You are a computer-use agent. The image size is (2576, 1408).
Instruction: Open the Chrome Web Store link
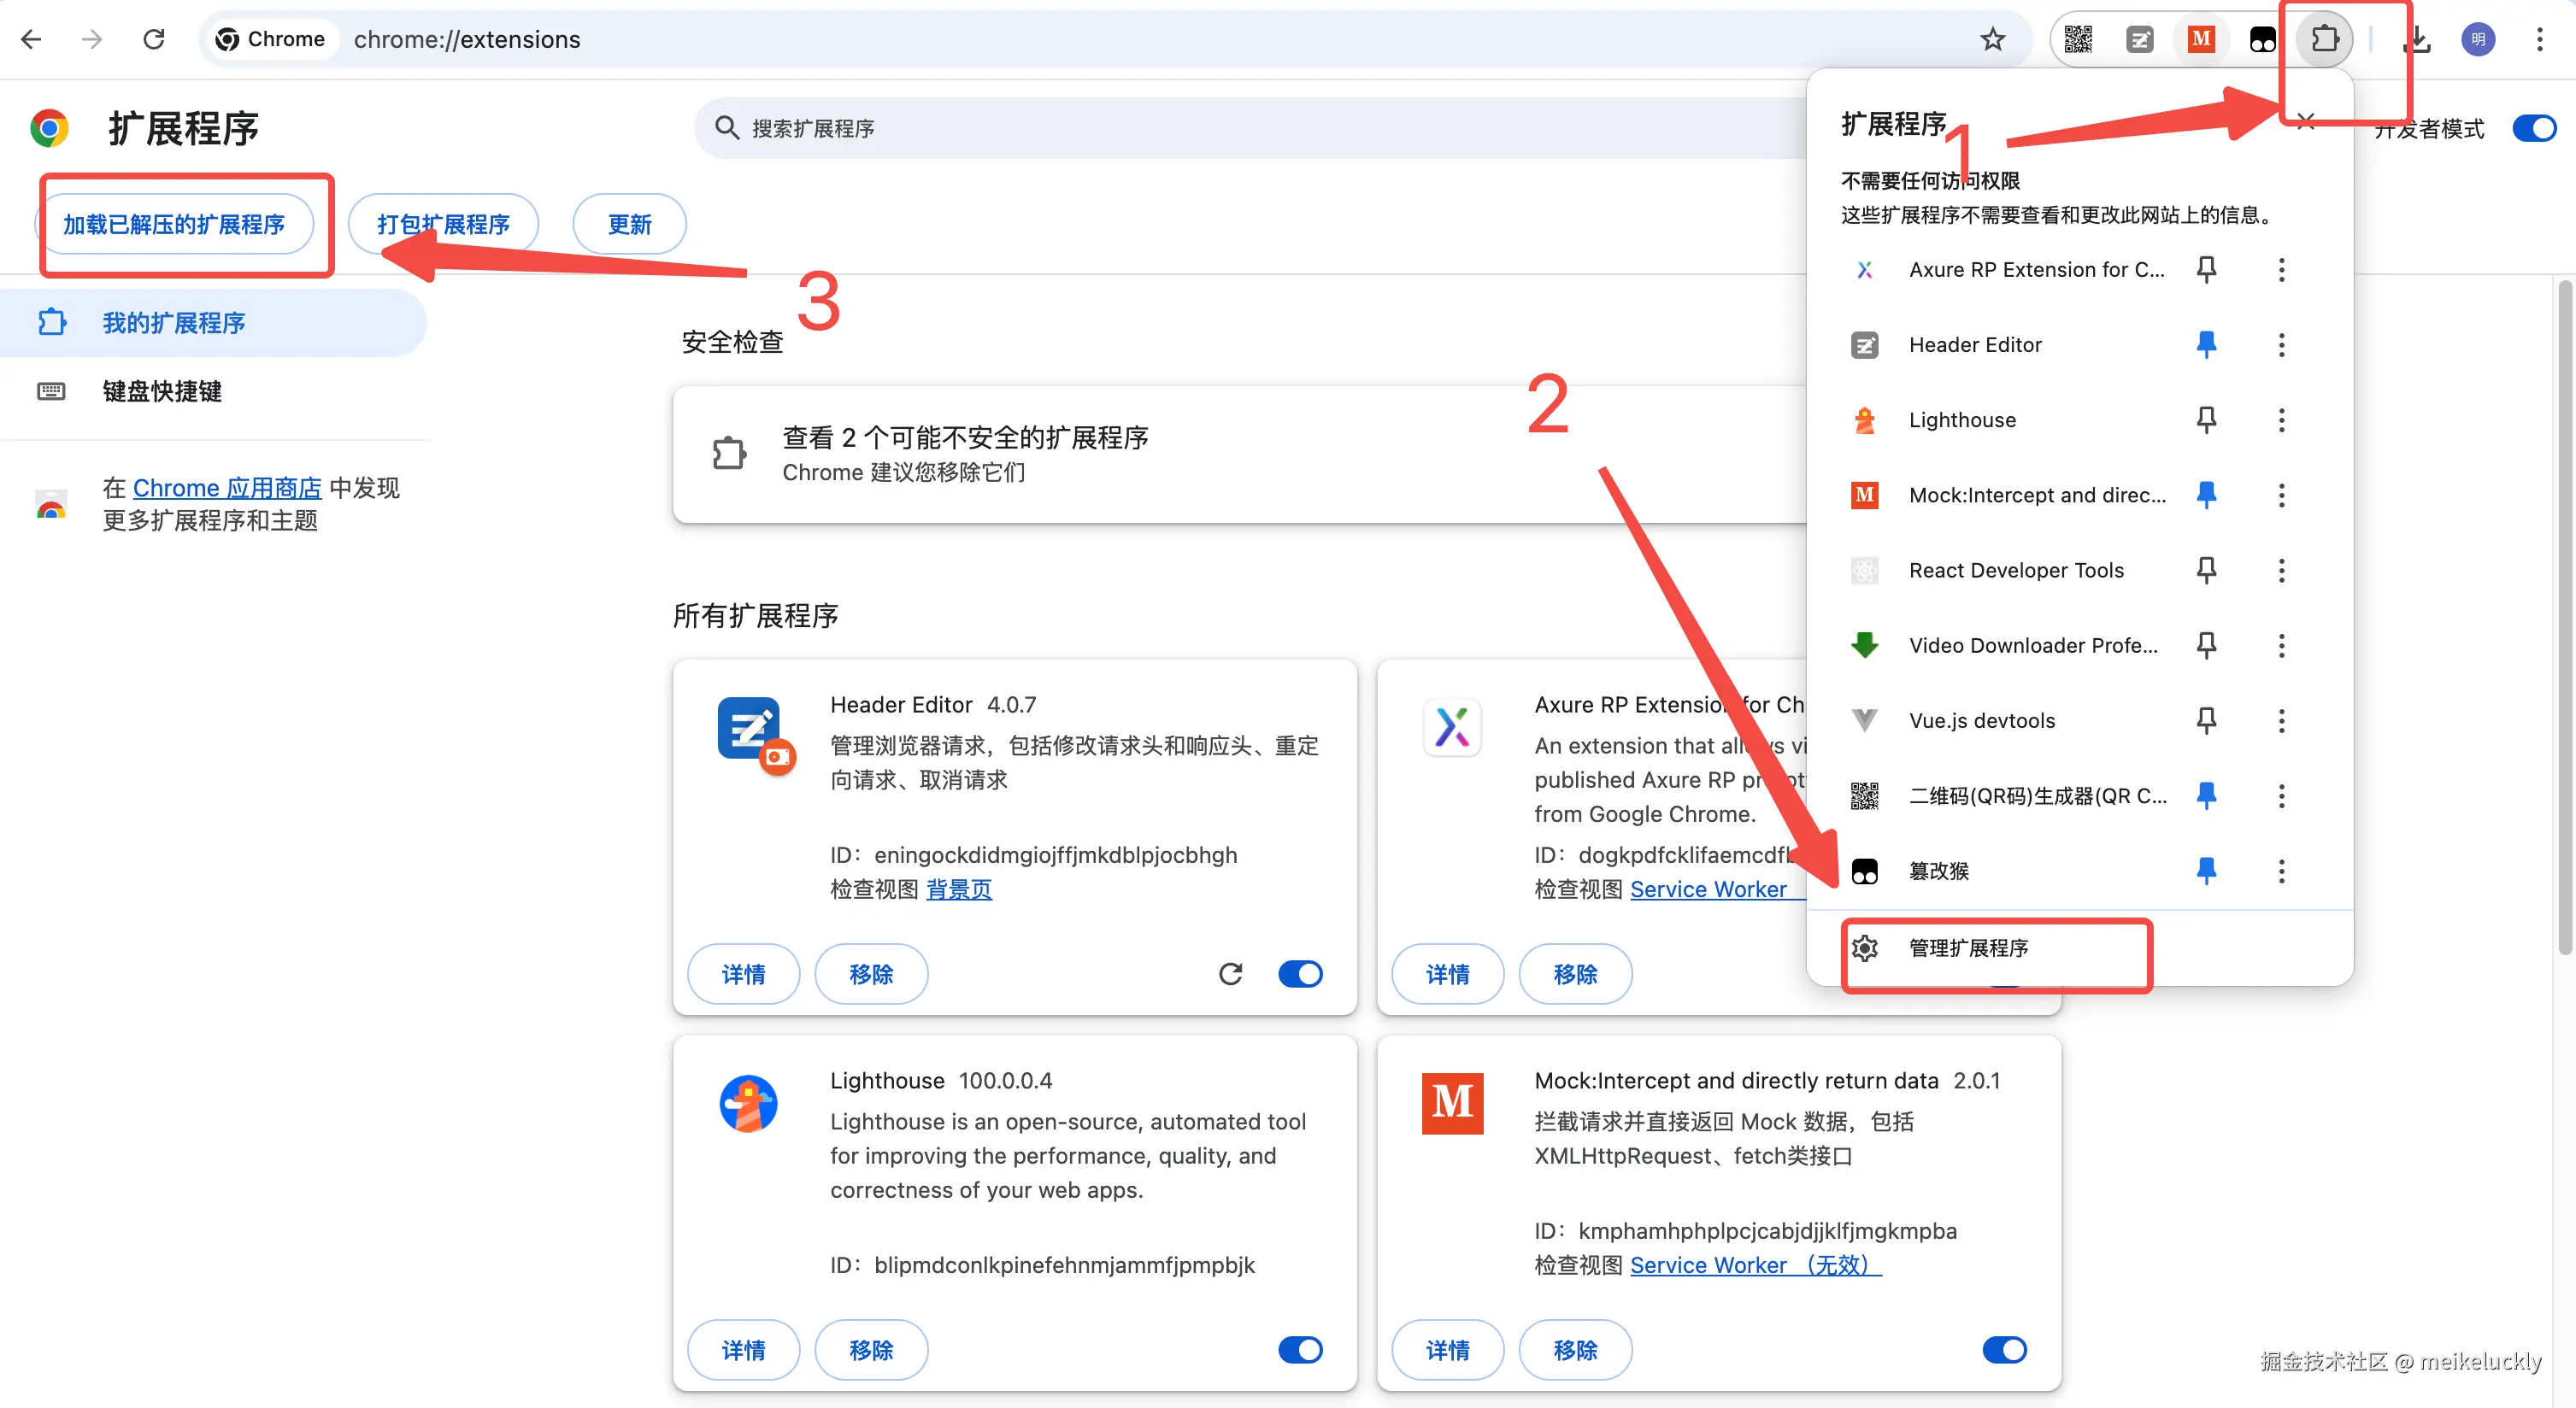point(227,488)
